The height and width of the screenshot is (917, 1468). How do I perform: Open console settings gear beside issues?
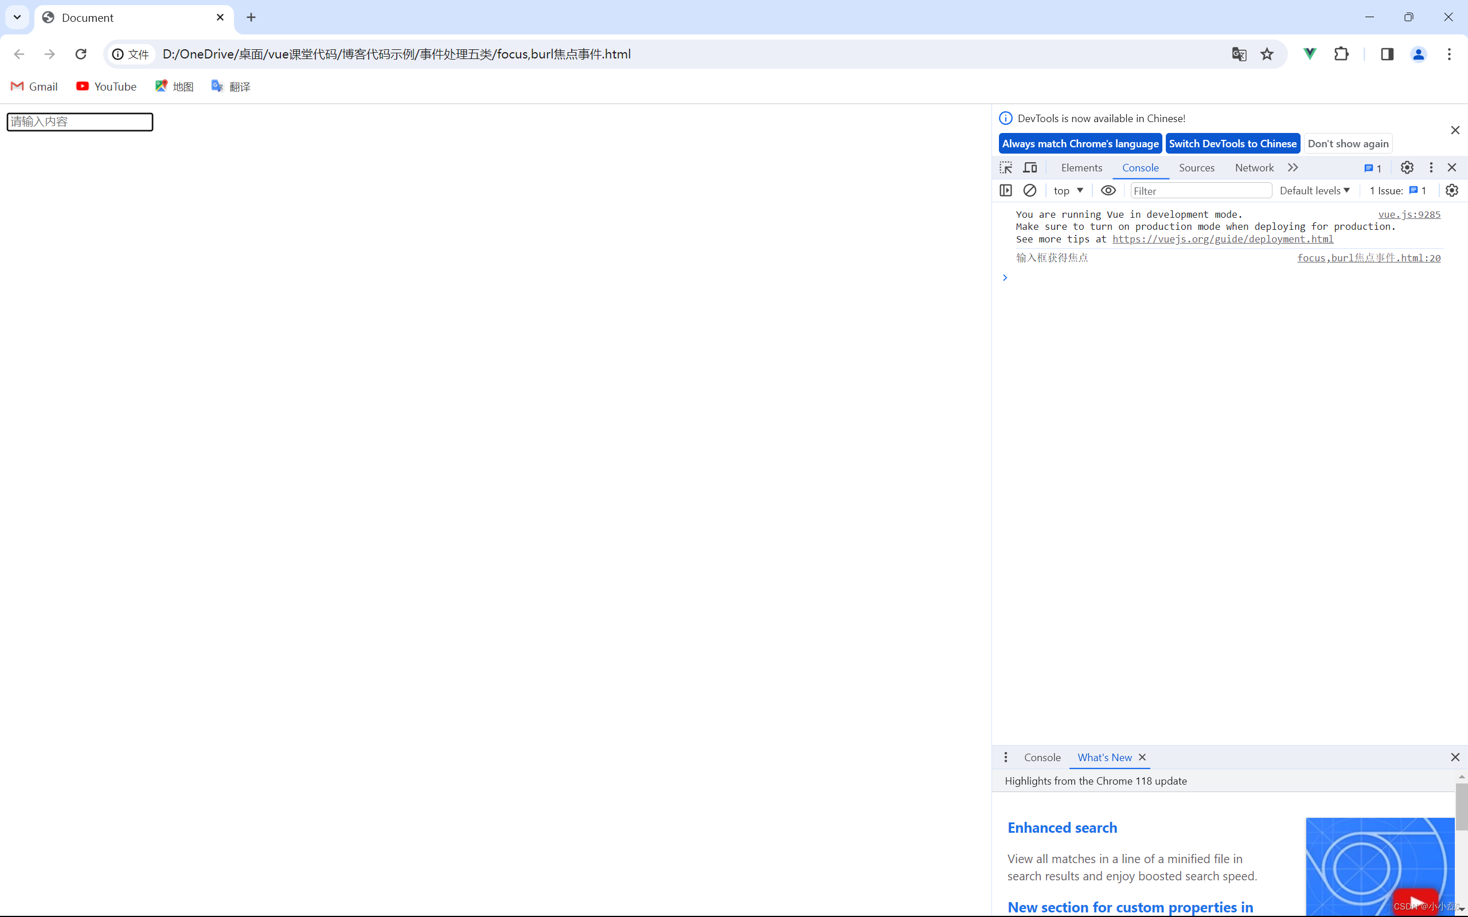[x=1451, y=190]
